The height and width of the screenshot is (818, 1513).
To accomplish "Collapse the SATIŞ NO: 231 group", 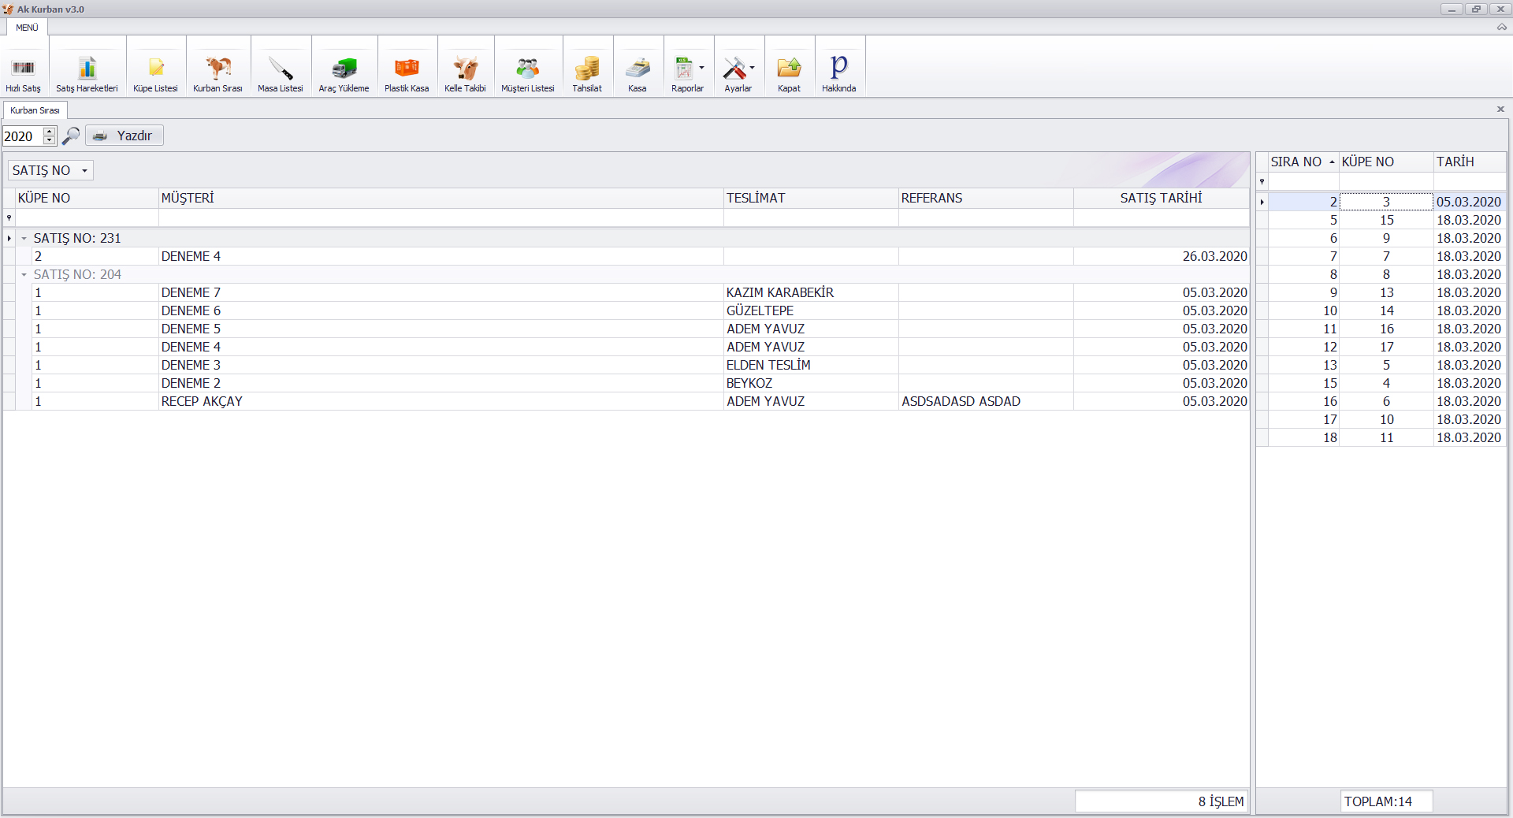I will tap(24, 238).
